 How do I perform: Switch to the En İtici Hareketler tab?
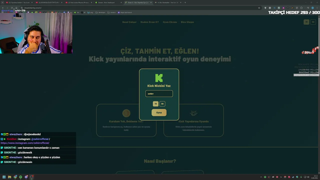[x=168, y=2]
